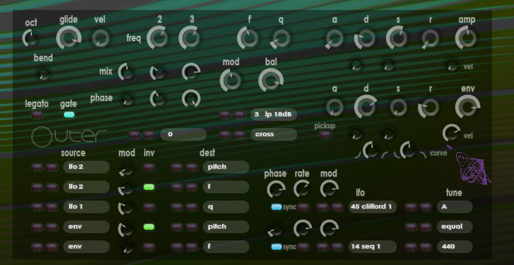514x265 pixels.
Task: Open the 440 tuning frequency field
Action: [x=455, y=246]
